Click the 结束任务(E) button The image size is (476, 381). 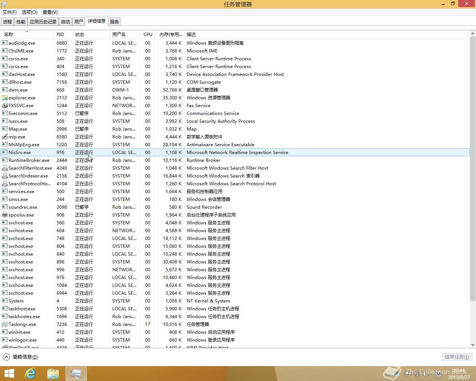coord(457,357)
